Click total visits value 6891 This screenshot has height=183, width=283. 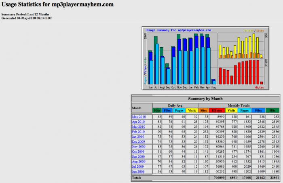coord(233,178)
